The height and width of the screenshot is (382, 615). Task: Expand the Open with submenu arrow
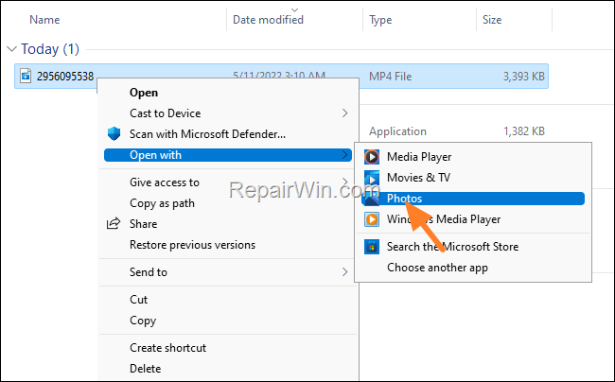click(344, 155)
